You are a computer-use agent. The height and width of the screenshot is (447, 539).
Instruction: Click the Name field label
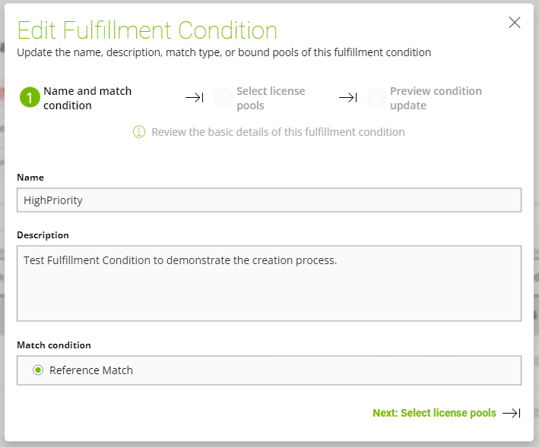pyautogui.click(x=30, y=178)
